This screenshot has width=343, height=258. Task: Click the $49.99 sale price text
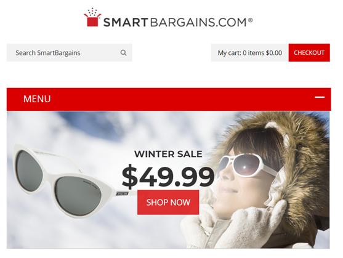pos(168,176)
